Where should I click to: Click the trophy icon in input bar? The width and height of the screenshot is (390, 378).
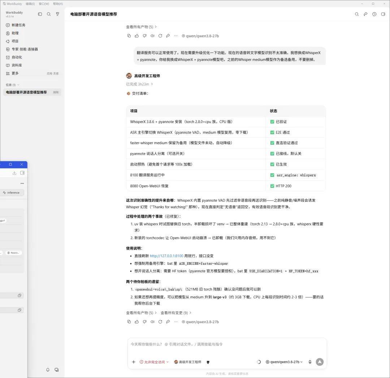(208, 362)
